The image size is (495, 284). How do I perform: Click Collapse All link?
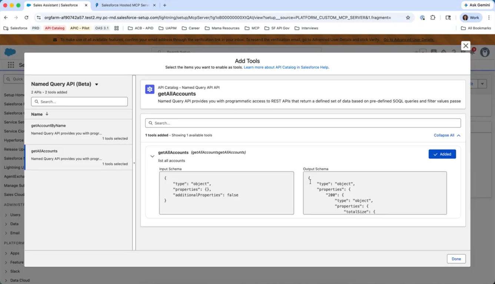[447, 135]
